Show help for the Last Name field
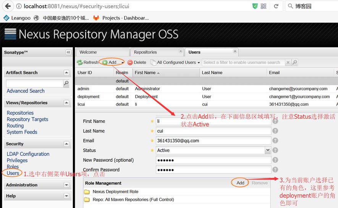Viewport: 338px width, 208px height. coord(275,131)
